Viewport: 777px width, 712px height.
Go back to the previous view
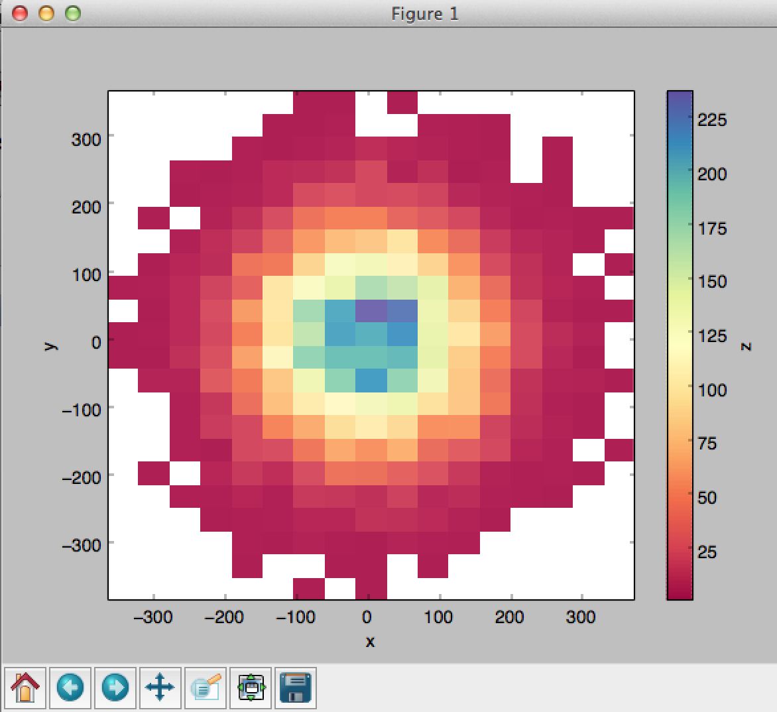coord(70,687)
